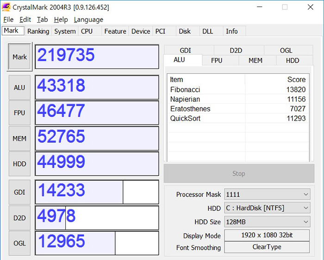Click the D2D score progress bar 4978
The image size is (324, 260).
coord(97,218)
